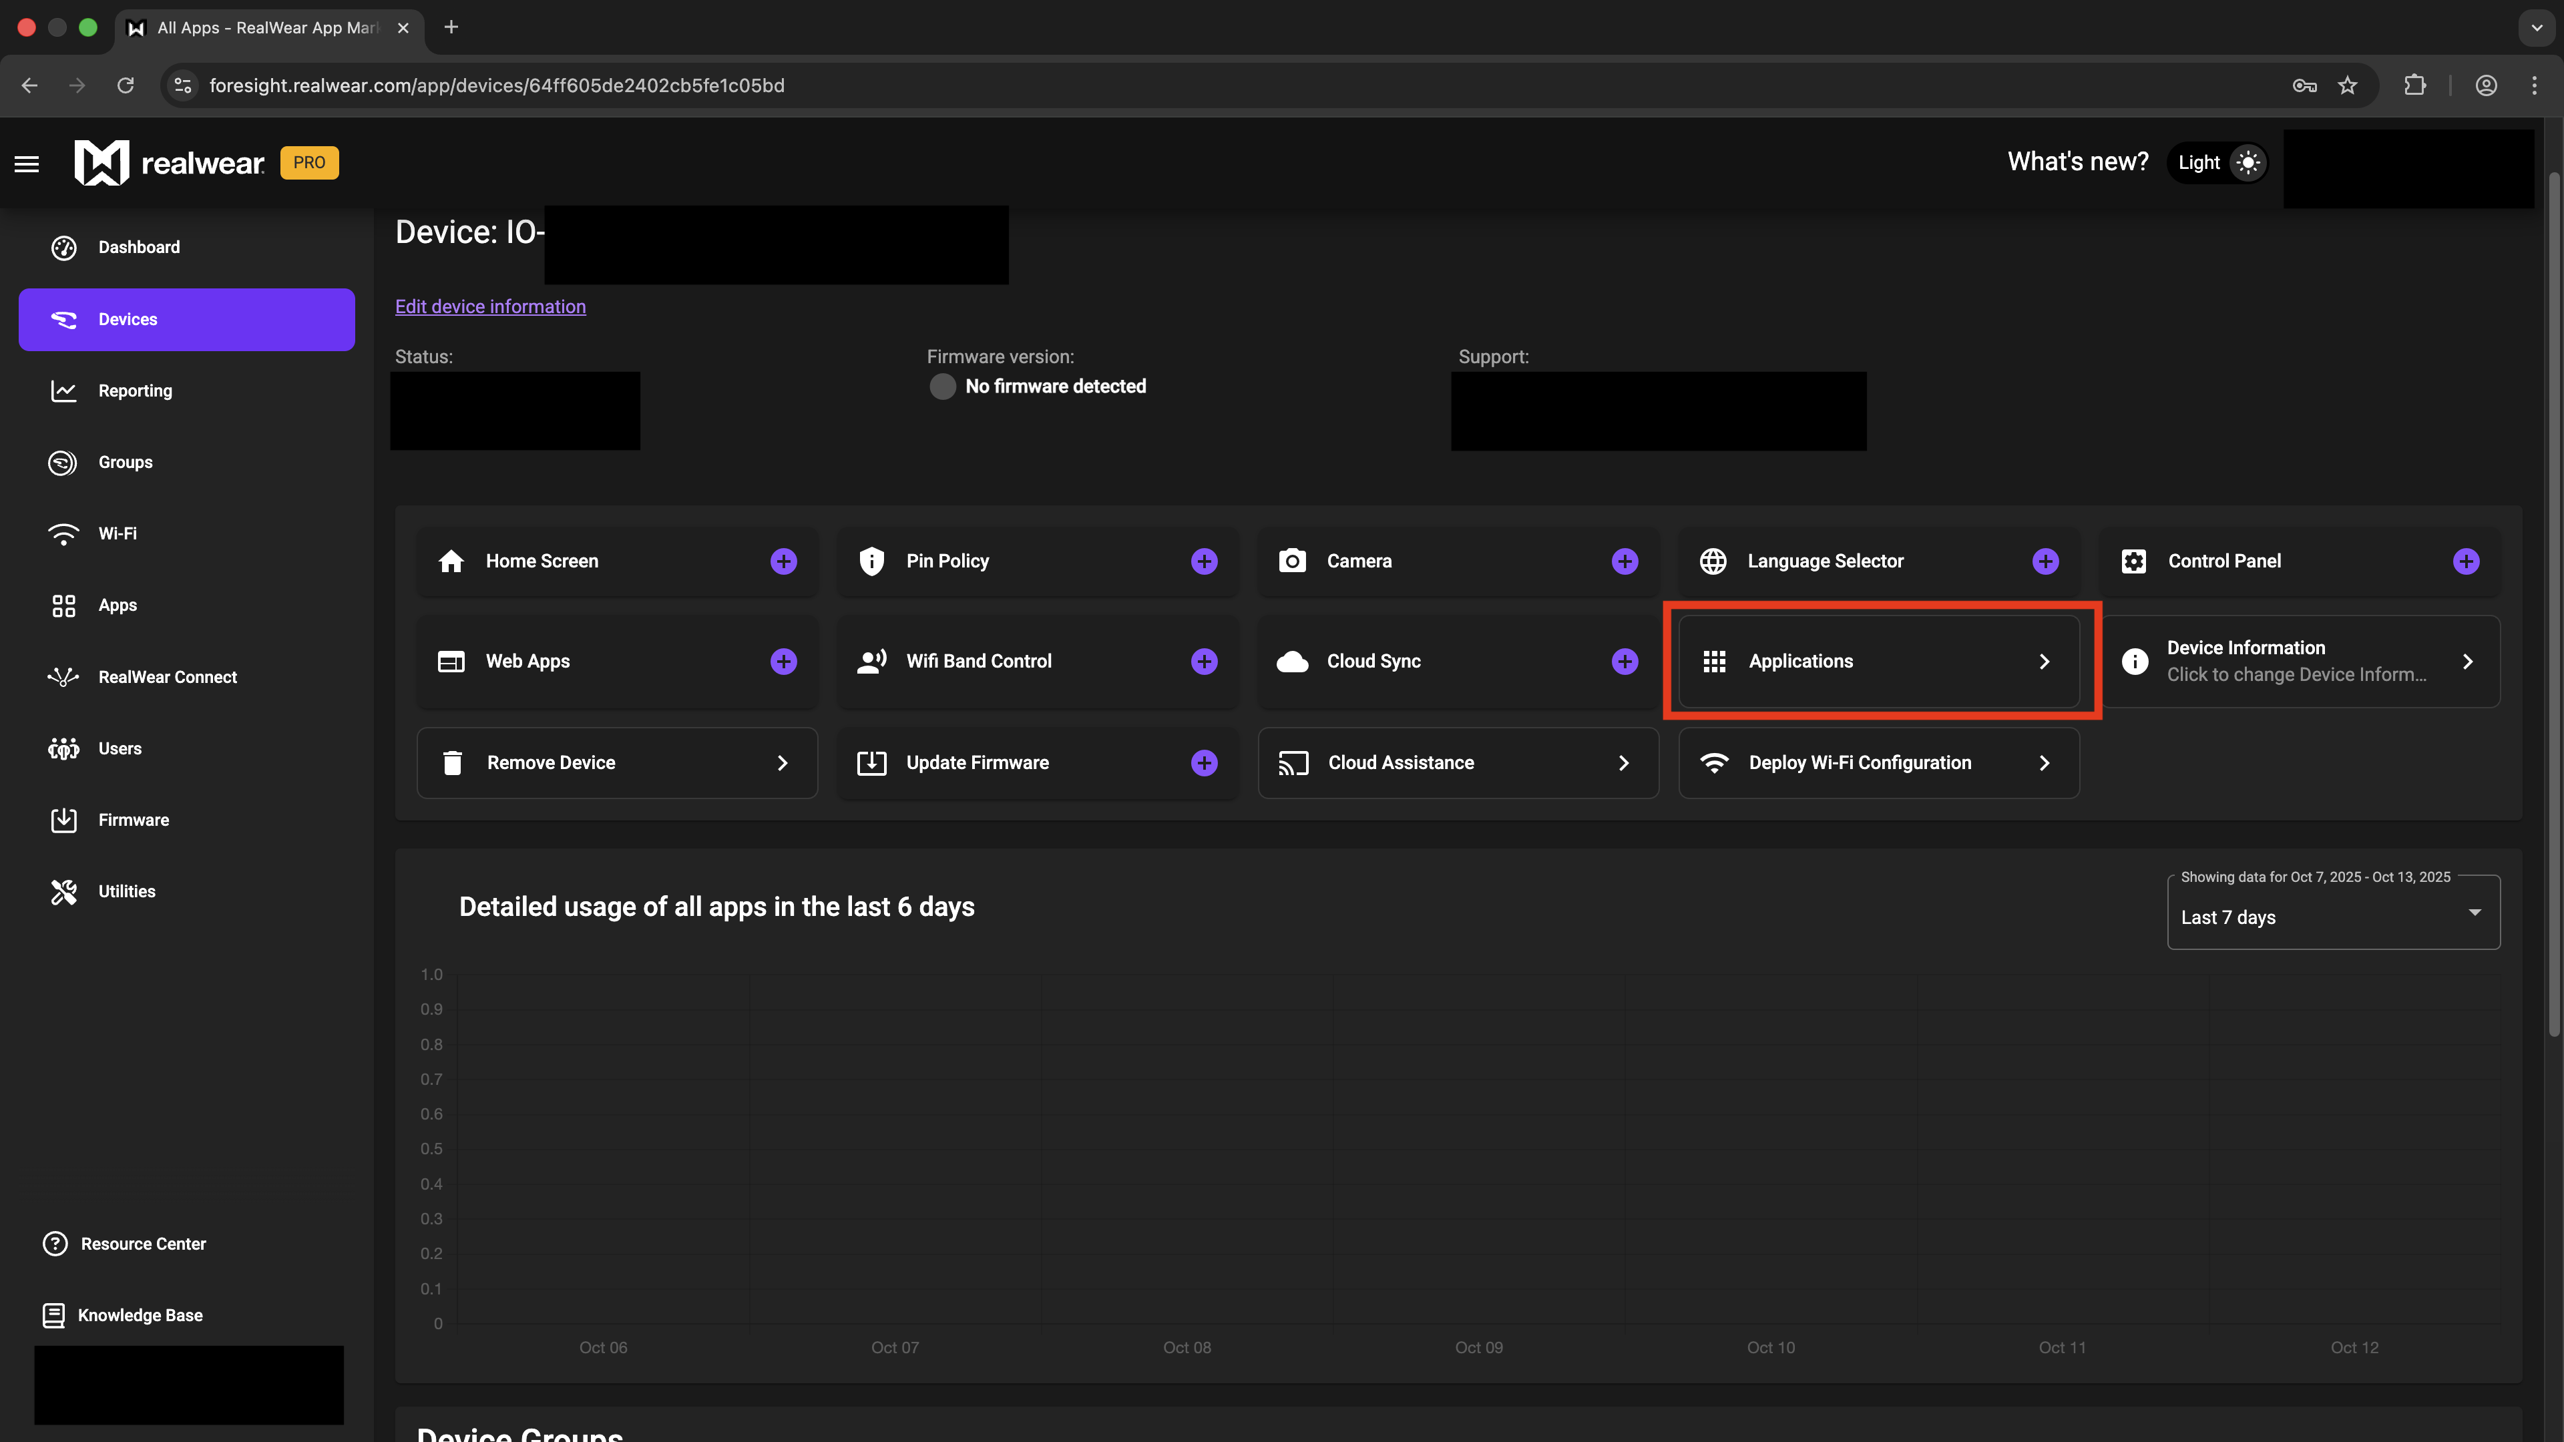
Task: Open the Knowledge Base
Action: 122,1316
